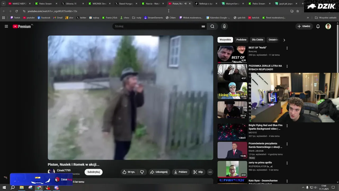Click the address bar URL field
This screenshot has height=191, width=339.
(x=156, y=11)
